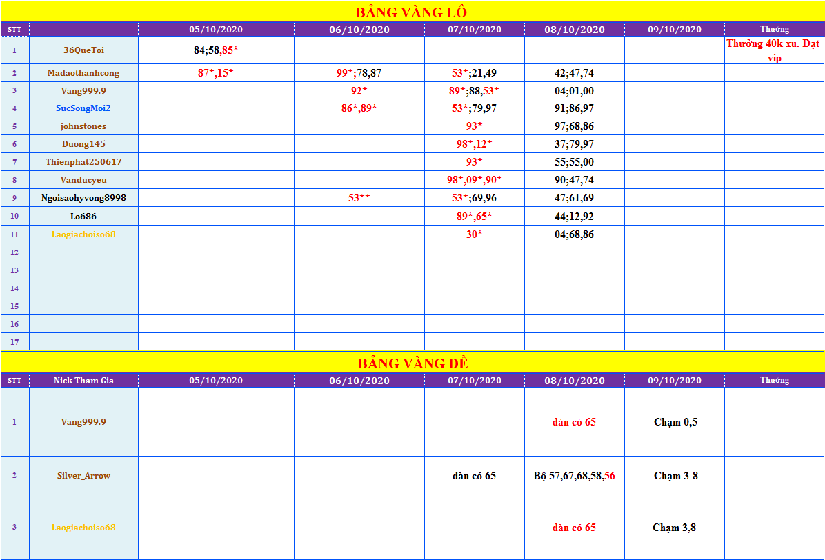Click the cell "87*,15*"
The width and height of the screenshot is (825, 560).
click(216, 73)
